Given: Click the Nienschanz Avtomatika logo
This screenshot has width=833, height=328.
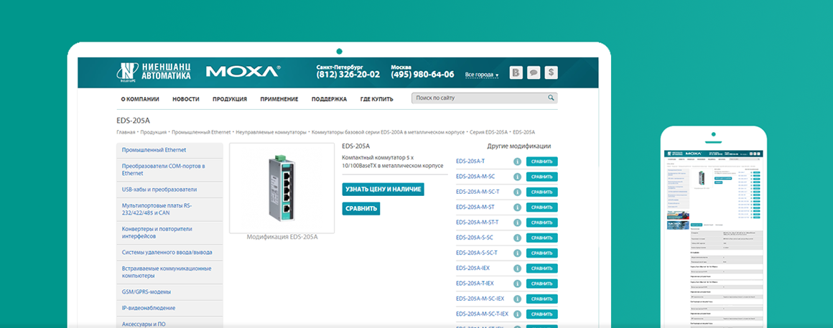Looking at the screenshot, I should 154,72.
